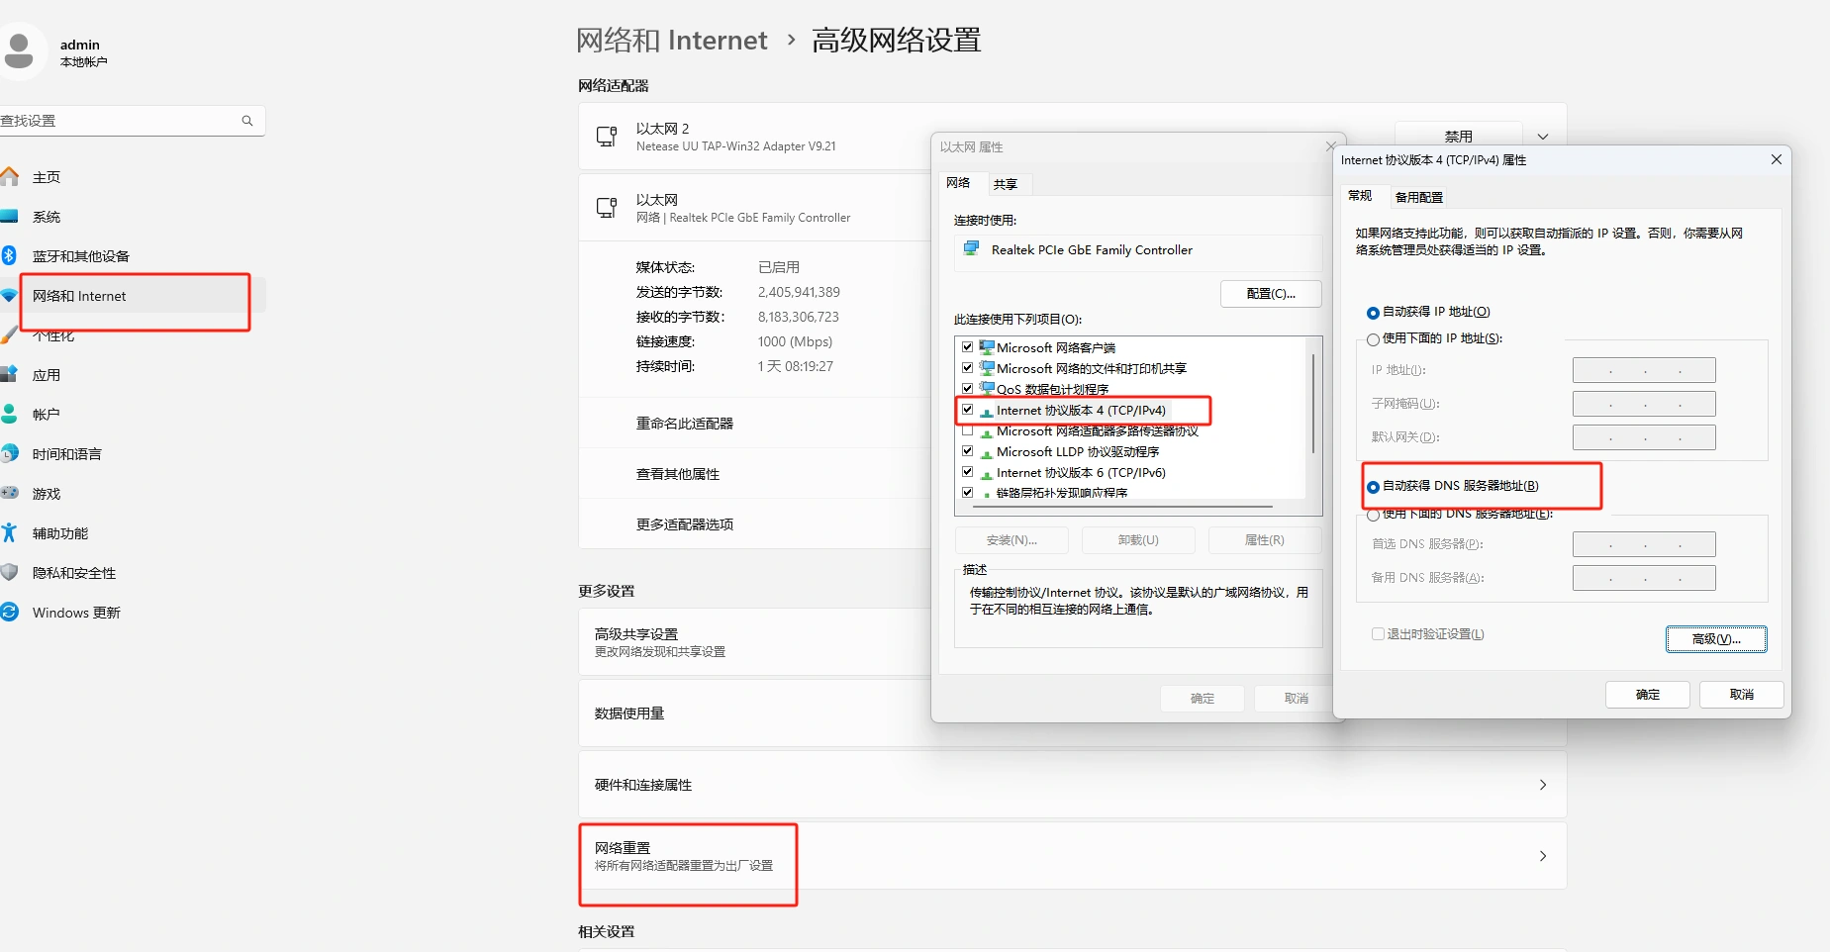Click 安装(N)... button
The height and width of the screenshot is (952, 1830).
tap(1011, 540)
